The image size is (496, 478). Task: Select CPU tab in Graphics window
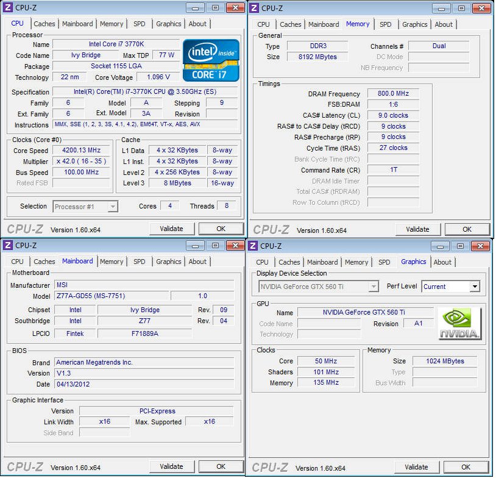262,262
